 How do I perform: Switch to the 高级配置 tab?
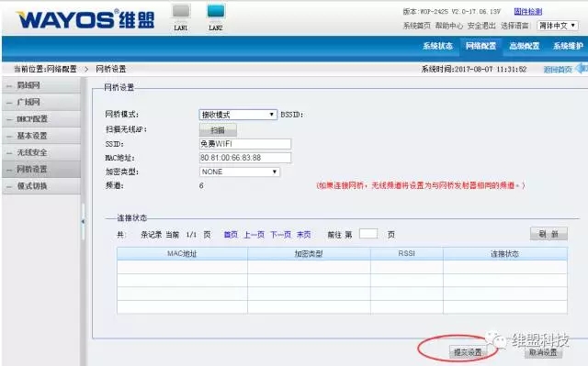click(x=525, y=46)
